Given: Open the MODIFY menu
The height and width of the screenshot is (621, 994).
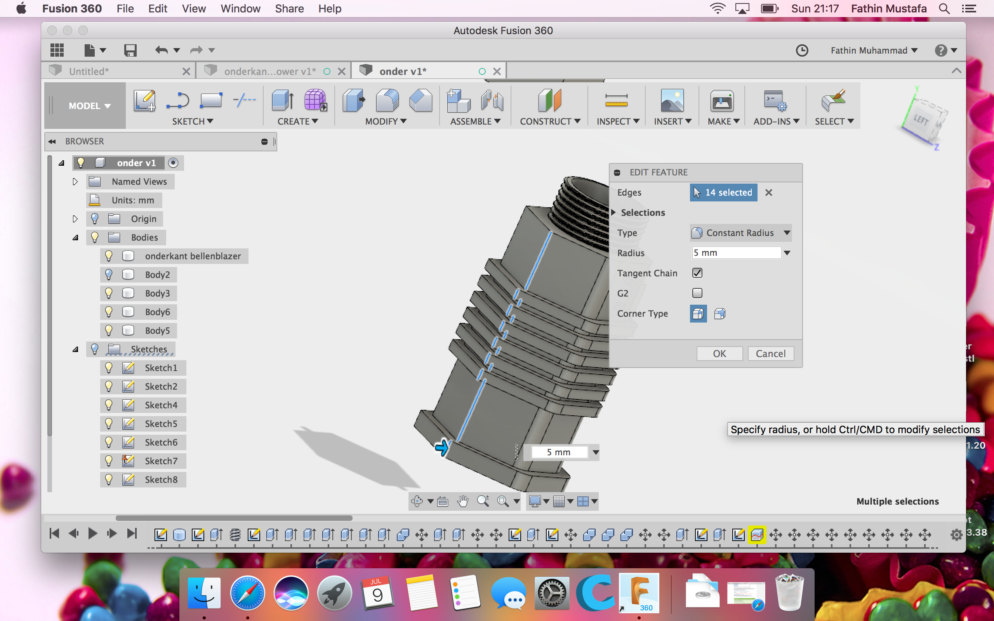Looking at the screenshot, I should 385,121.
